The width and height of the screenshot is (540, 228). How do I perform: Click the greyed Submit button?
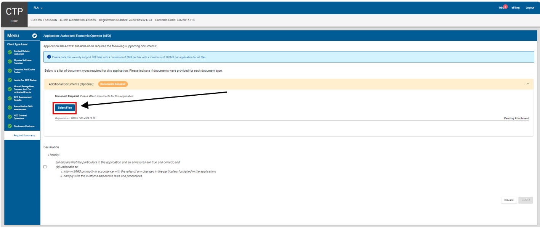[526, 200]
